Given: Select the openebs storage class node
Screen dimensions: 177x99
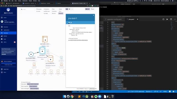Looking at the screenshot, I should [45, 39].
